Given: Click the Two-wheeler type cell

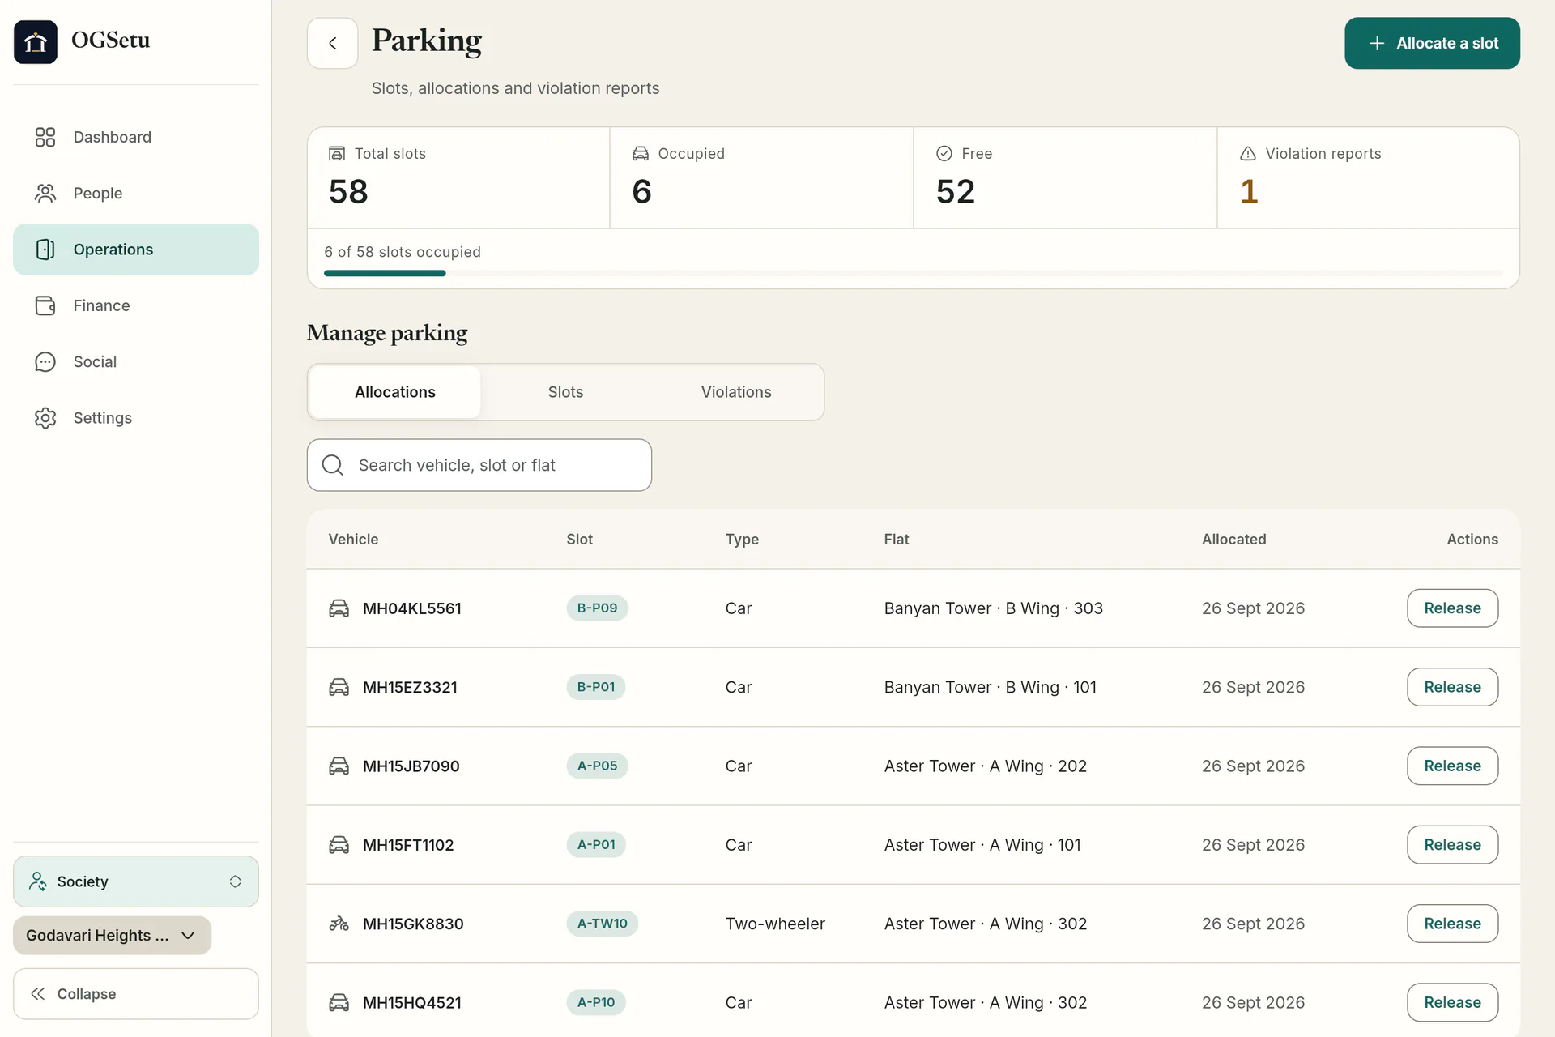Looking at the screenshot, I should coord(775,924).
